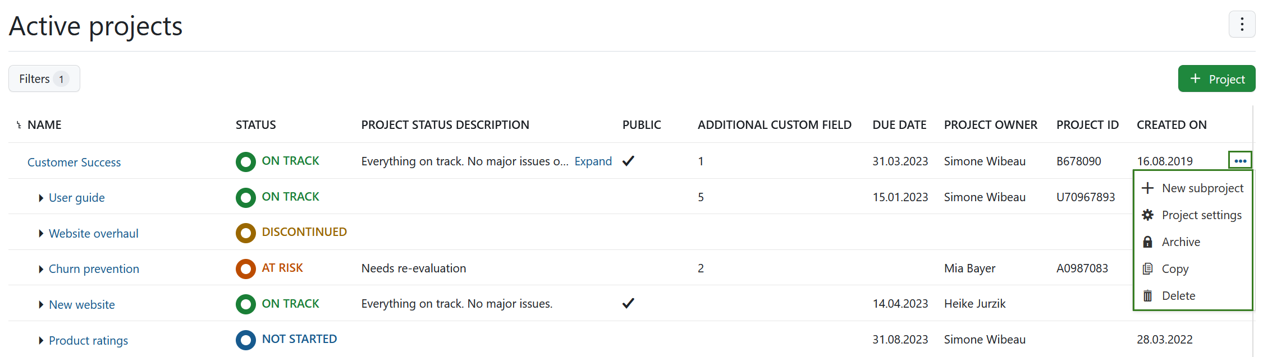Sort by DUE DATE column header

click(899, 125)
